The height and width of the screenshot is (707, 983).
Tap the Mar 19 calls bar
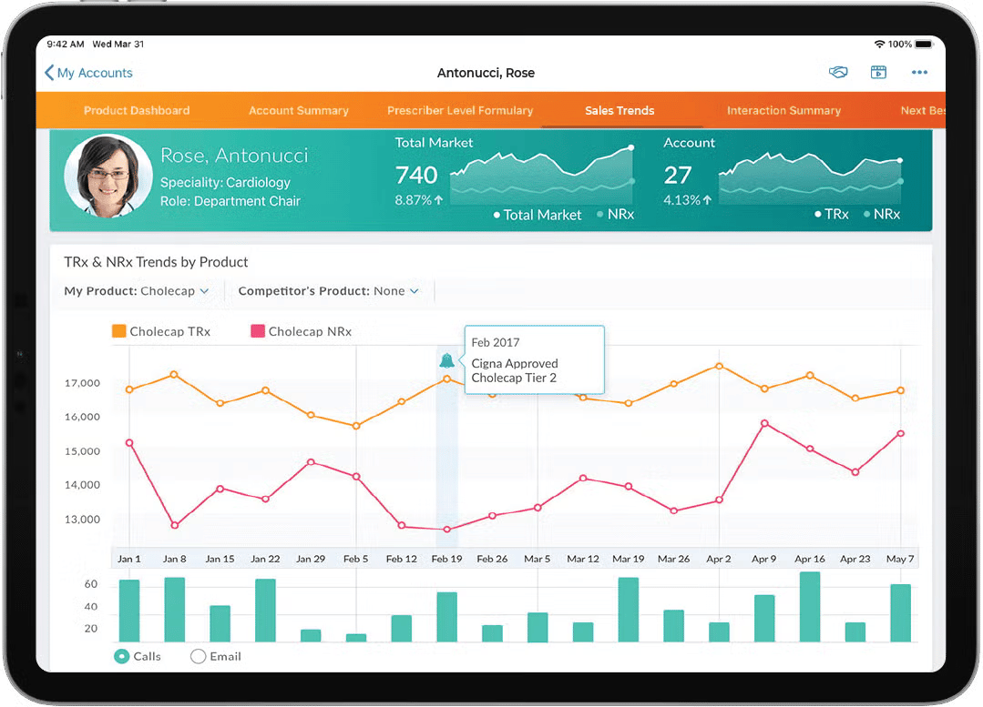629,610
